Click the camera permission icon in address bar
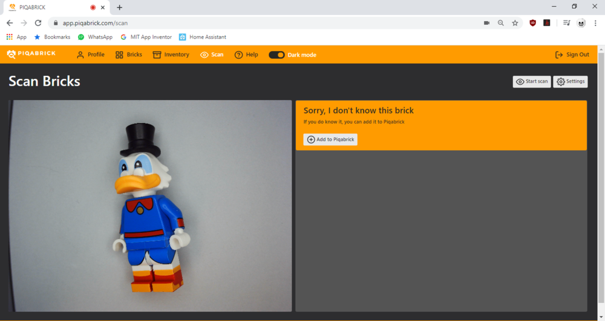The image size is (605, 321). 486,23
